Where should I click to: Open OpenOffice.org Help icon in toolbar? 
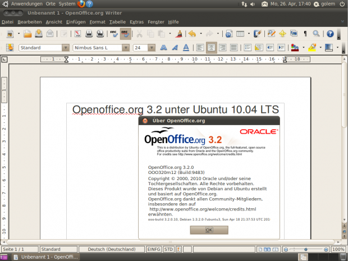(x=330, y=34)
